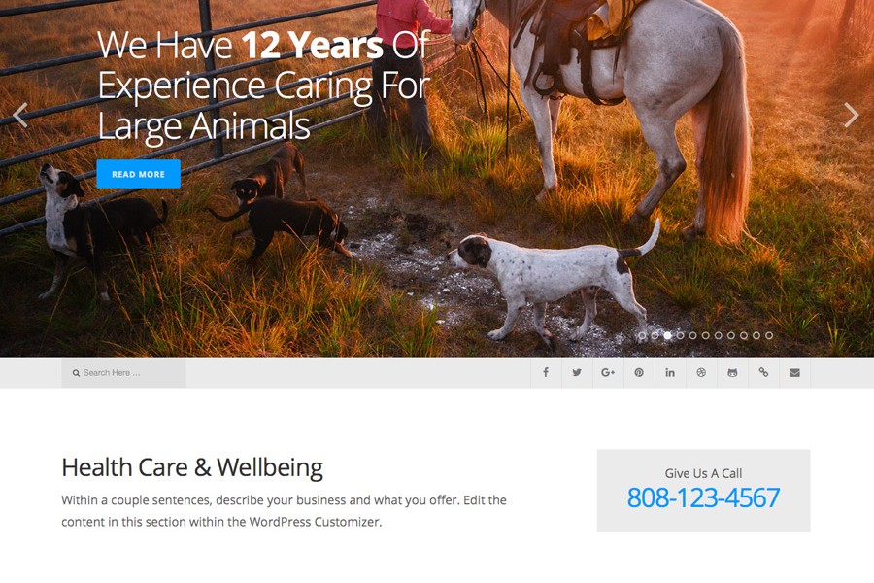Select the second slider pagination dot
This screenshot has height=583, width=874.
(655, 336)
